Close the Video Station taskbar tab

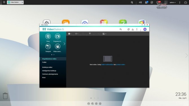(x=22, y=3)
